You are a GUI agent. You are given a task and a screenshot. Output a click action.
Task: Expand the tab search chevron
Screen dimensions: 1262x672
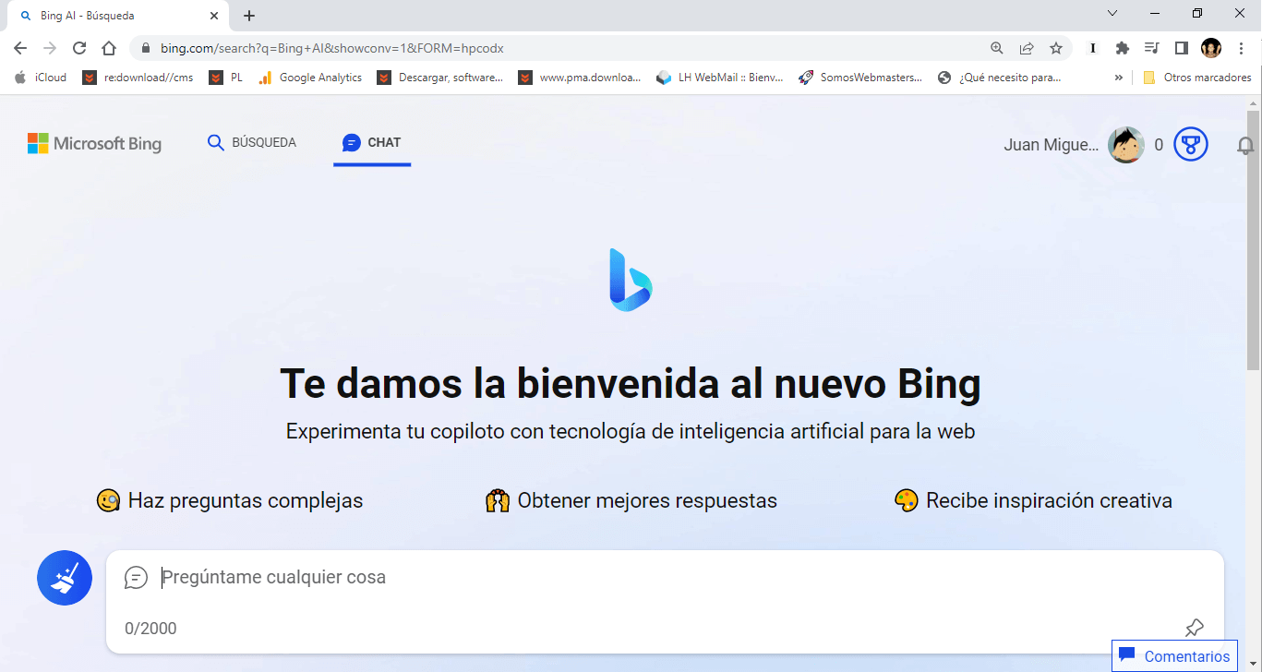pos(1112,13)
